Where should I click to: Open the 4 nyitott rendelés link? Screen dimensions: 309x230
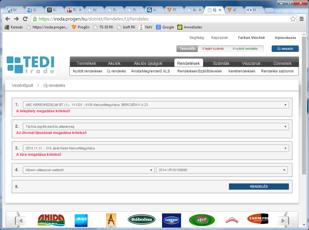(245, 49)
